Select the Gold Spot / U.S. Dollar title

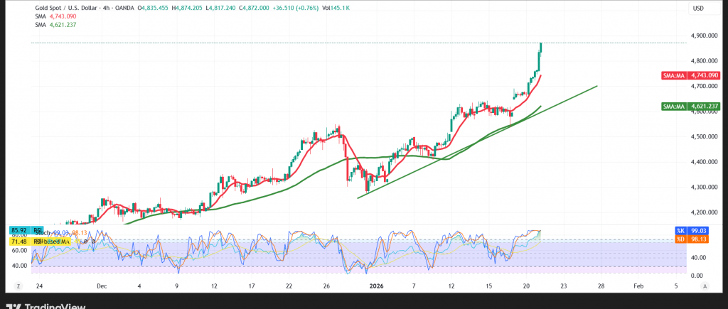pyautogui.click(x=70, y=8)
